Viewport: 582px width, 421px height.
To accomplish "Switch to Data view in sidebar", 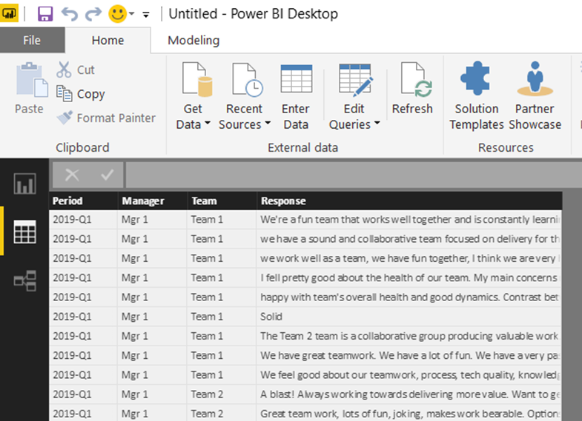I will 25,232.
